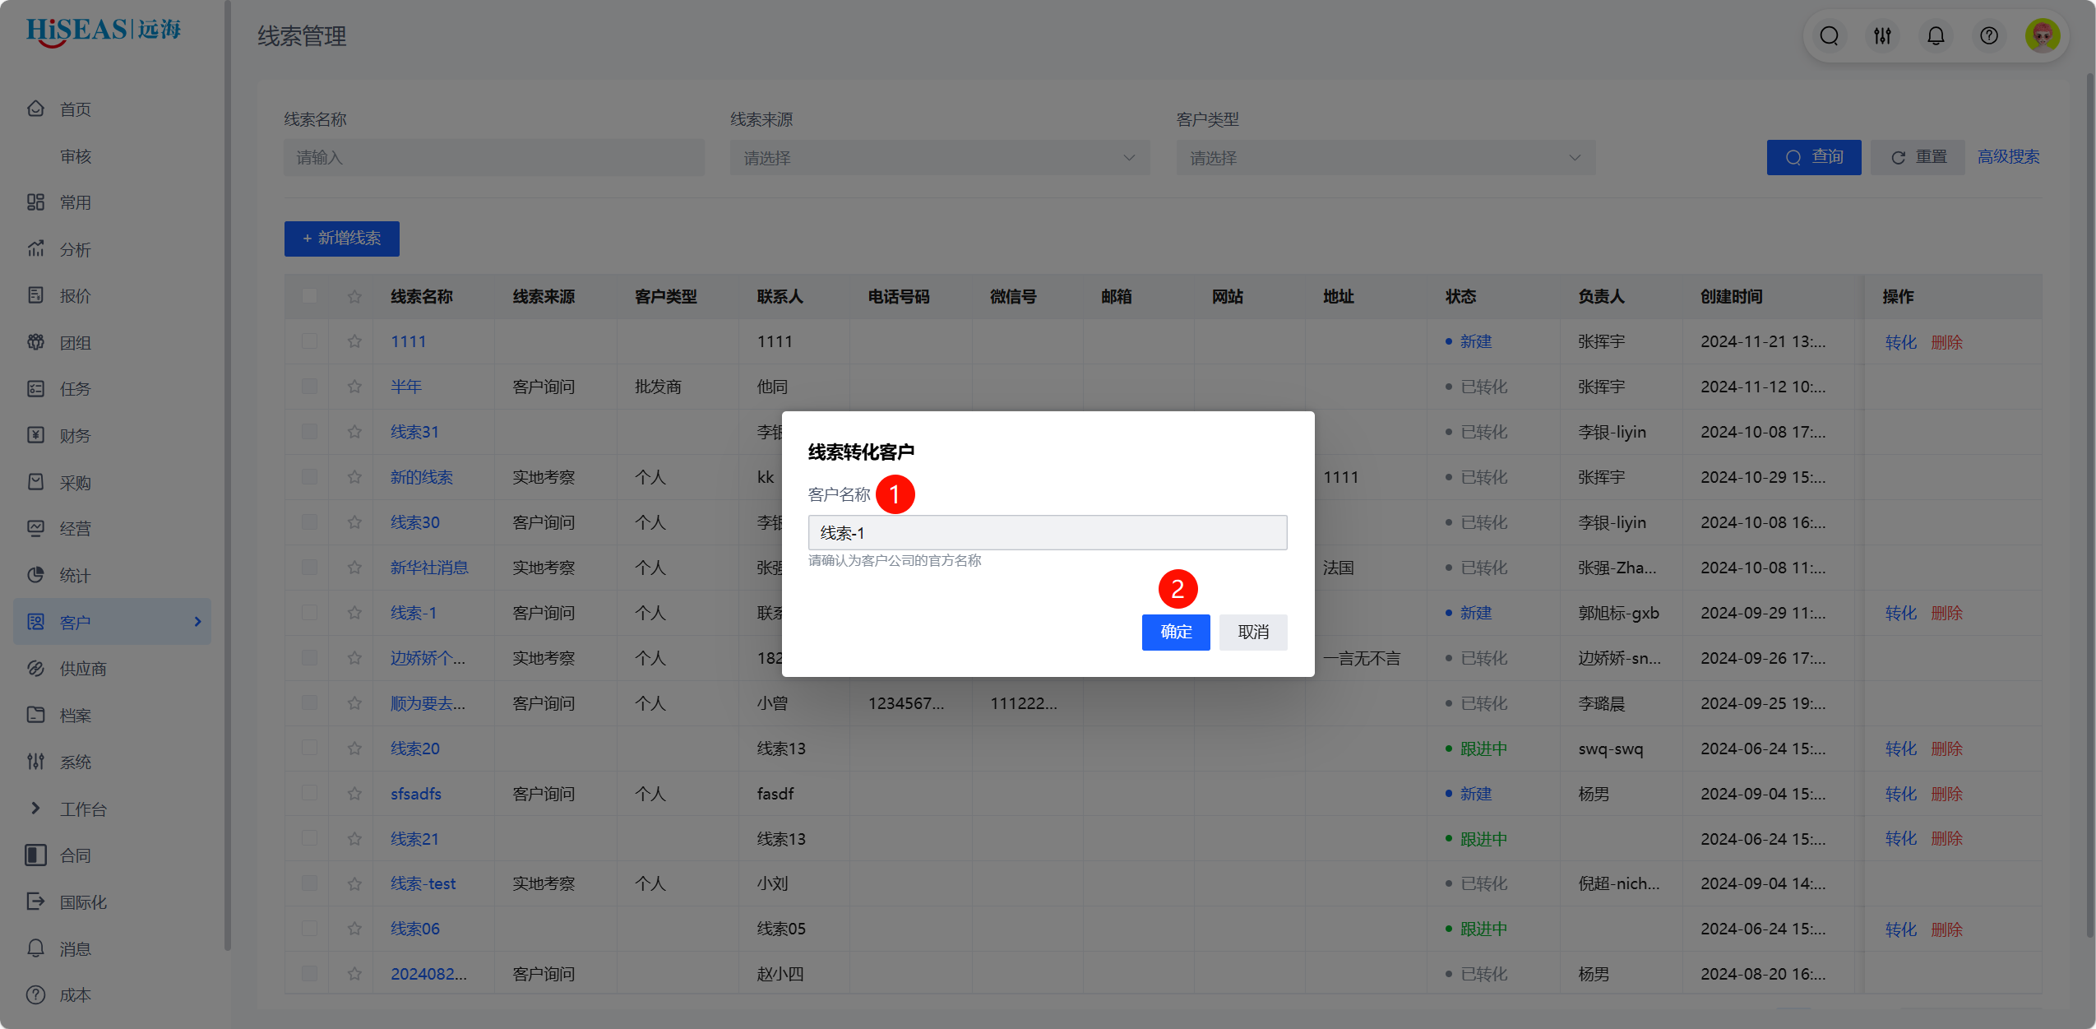
Task: Open the 客户 menu item
Action: (112, 622)
